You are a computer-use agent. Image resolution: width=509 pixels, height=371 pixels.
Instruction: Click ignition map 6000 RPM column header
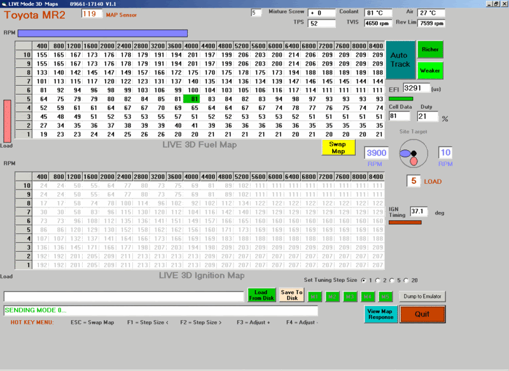tap(275, 176)
